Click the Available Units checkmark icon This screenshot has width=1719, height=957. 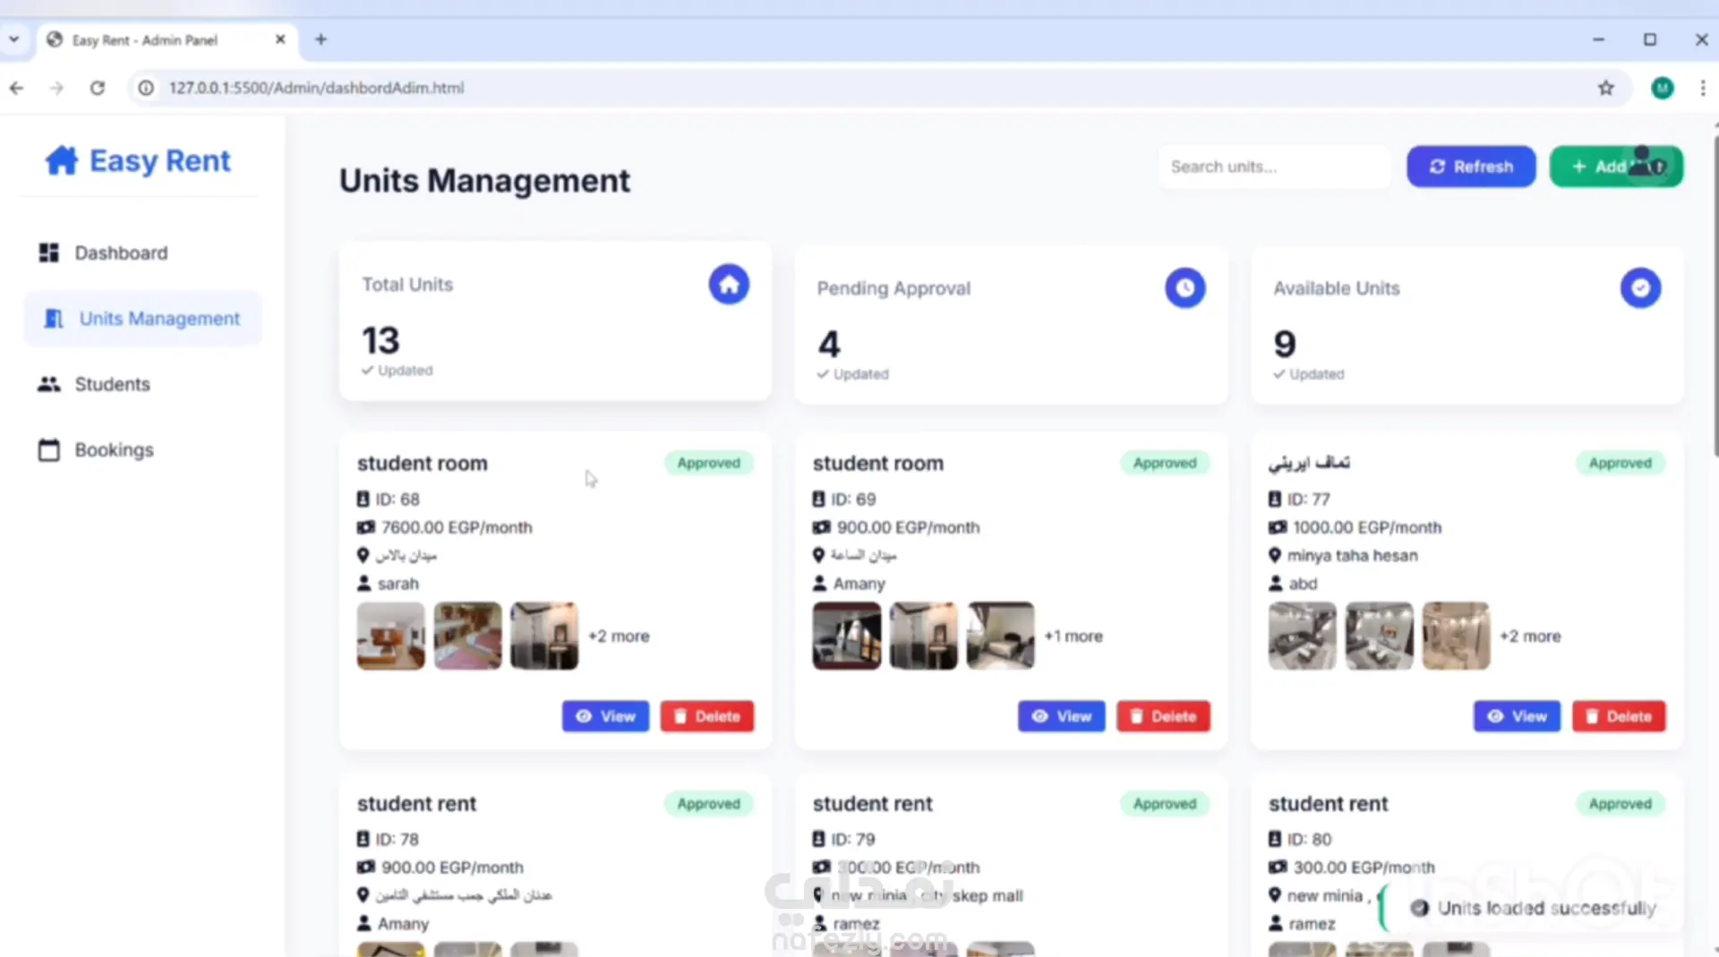(1640, 288)
